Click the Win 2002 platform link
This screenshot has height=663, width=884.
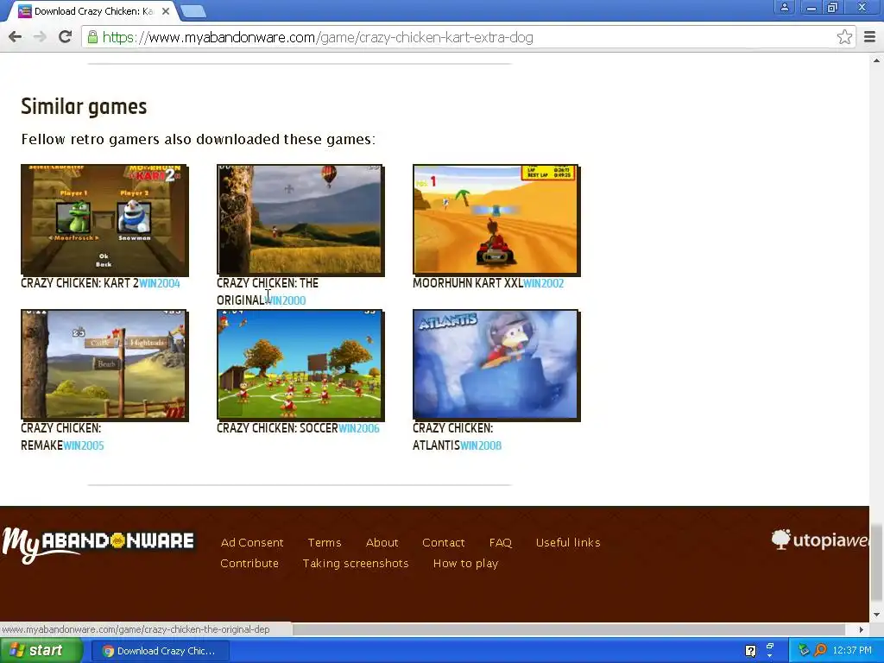tap(544, 283)
